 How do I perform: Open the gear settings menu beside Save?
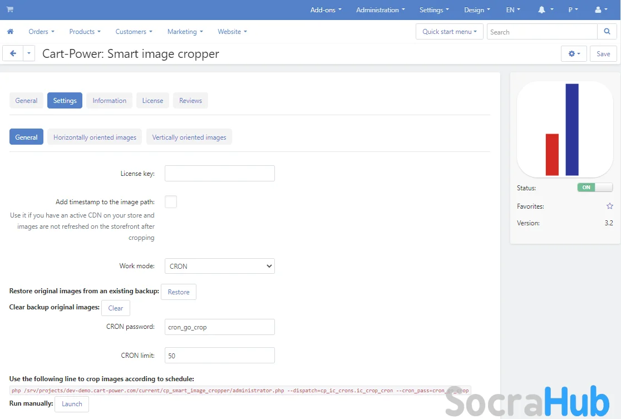tap(574, 54)
